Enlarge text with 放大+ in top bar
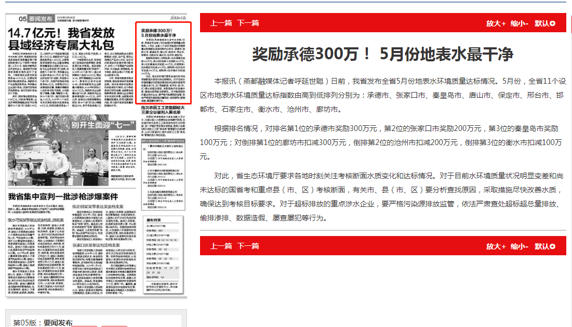 [x=496, y=23]
